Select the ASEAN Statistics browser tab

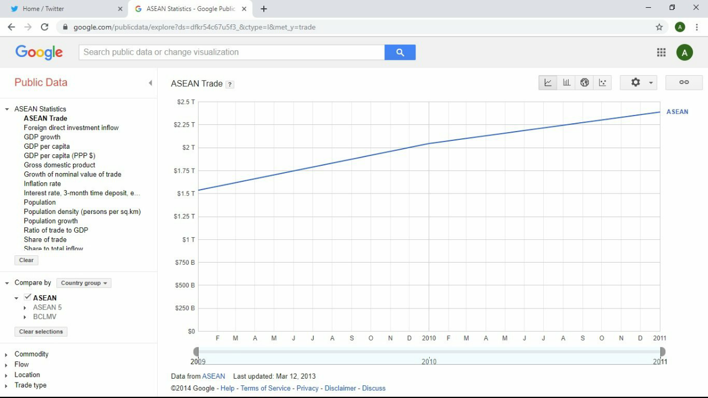pyautogui.click(x=190, y=9)
